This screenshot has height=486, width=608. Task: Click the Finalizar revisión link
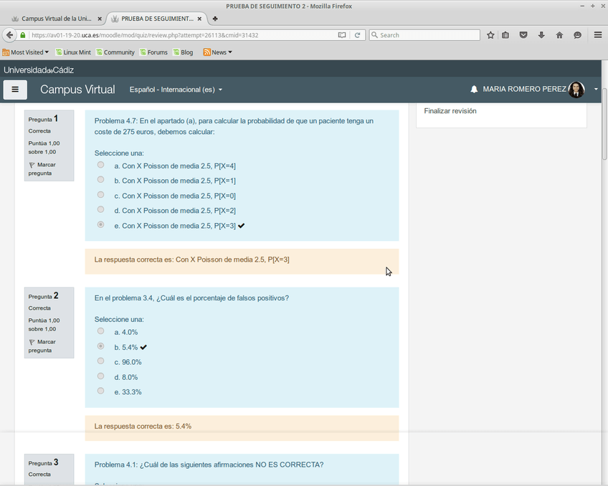click(x=450, y=111)
